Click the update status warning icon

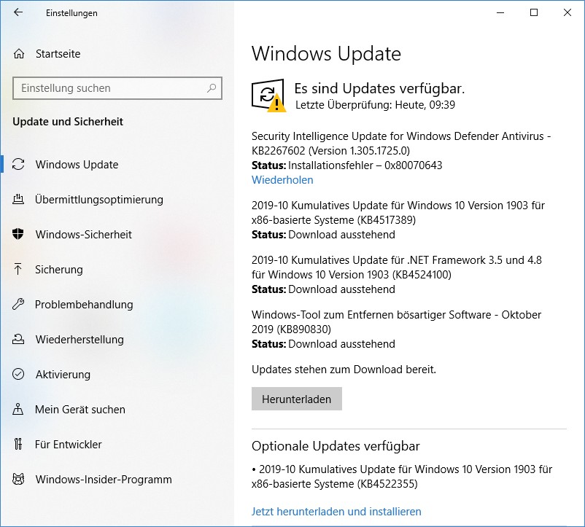(268, 95)
